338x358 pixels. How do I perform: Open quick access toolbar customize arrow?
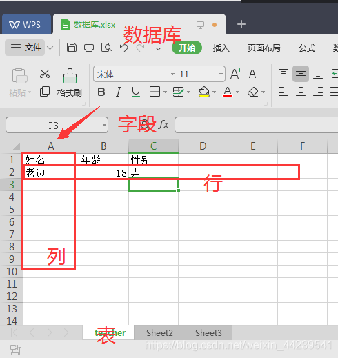158,48
